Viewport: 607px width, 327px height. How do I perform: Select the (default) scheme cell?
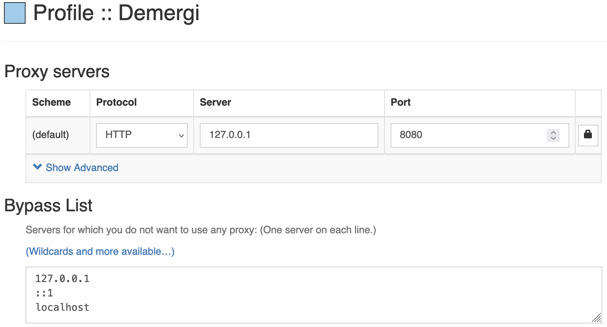(x=51, y=135)
